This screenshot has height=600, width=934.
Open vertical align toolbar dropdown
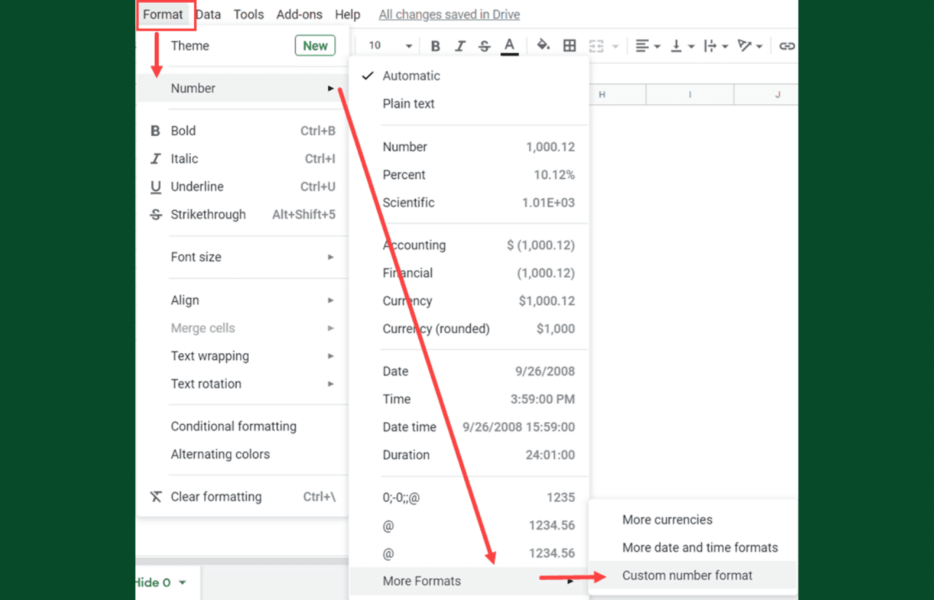tap(682, 46)
